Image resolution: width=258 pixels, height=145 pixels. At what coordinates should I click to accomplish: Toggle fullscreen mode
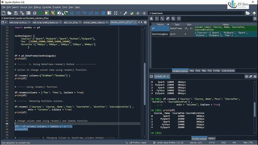click(116, 13)
